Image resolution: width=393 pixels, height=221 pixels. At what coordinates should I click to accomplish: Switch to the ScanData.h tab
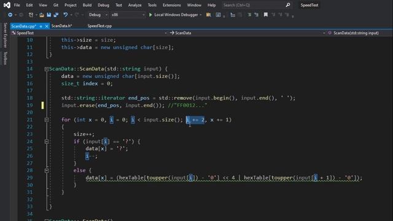(61, 26)
